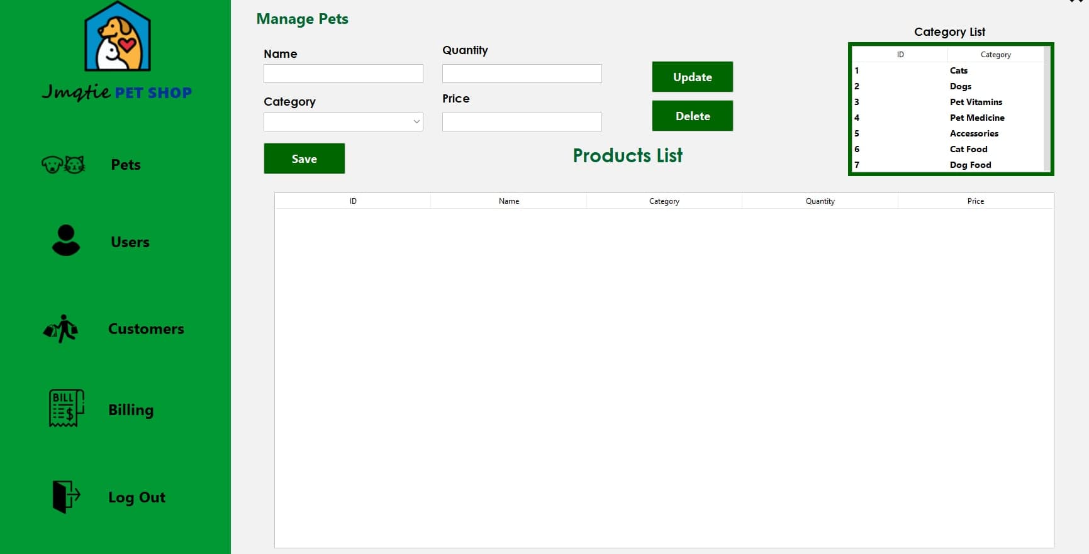Click the Manage Pets heading
This screenshot has height=554, width=1089.
tap(303, 19)
